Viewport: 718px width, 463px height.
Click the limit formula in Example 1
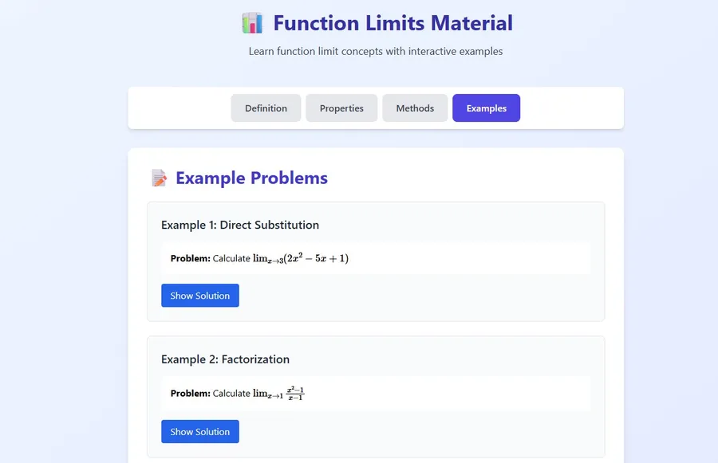(303, 257)
